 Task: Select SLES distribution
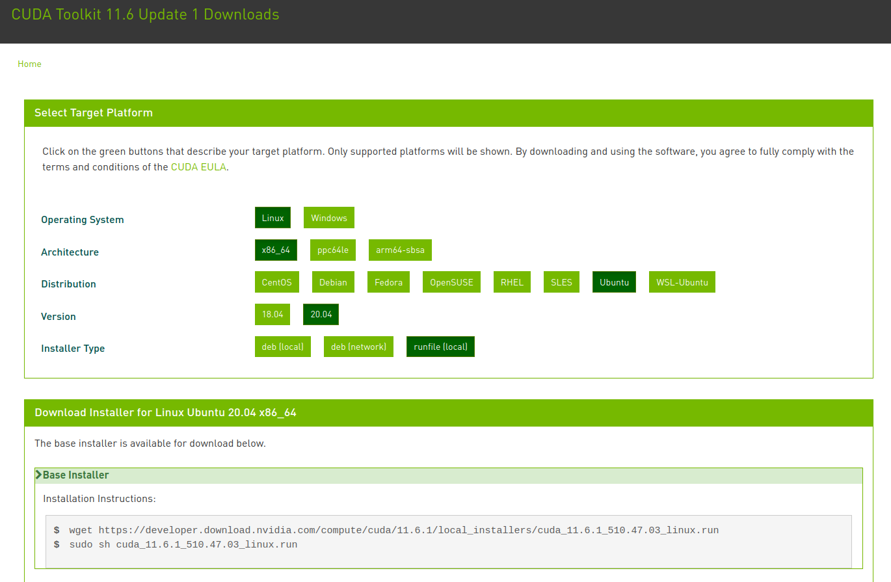click(x=561, y=282)
